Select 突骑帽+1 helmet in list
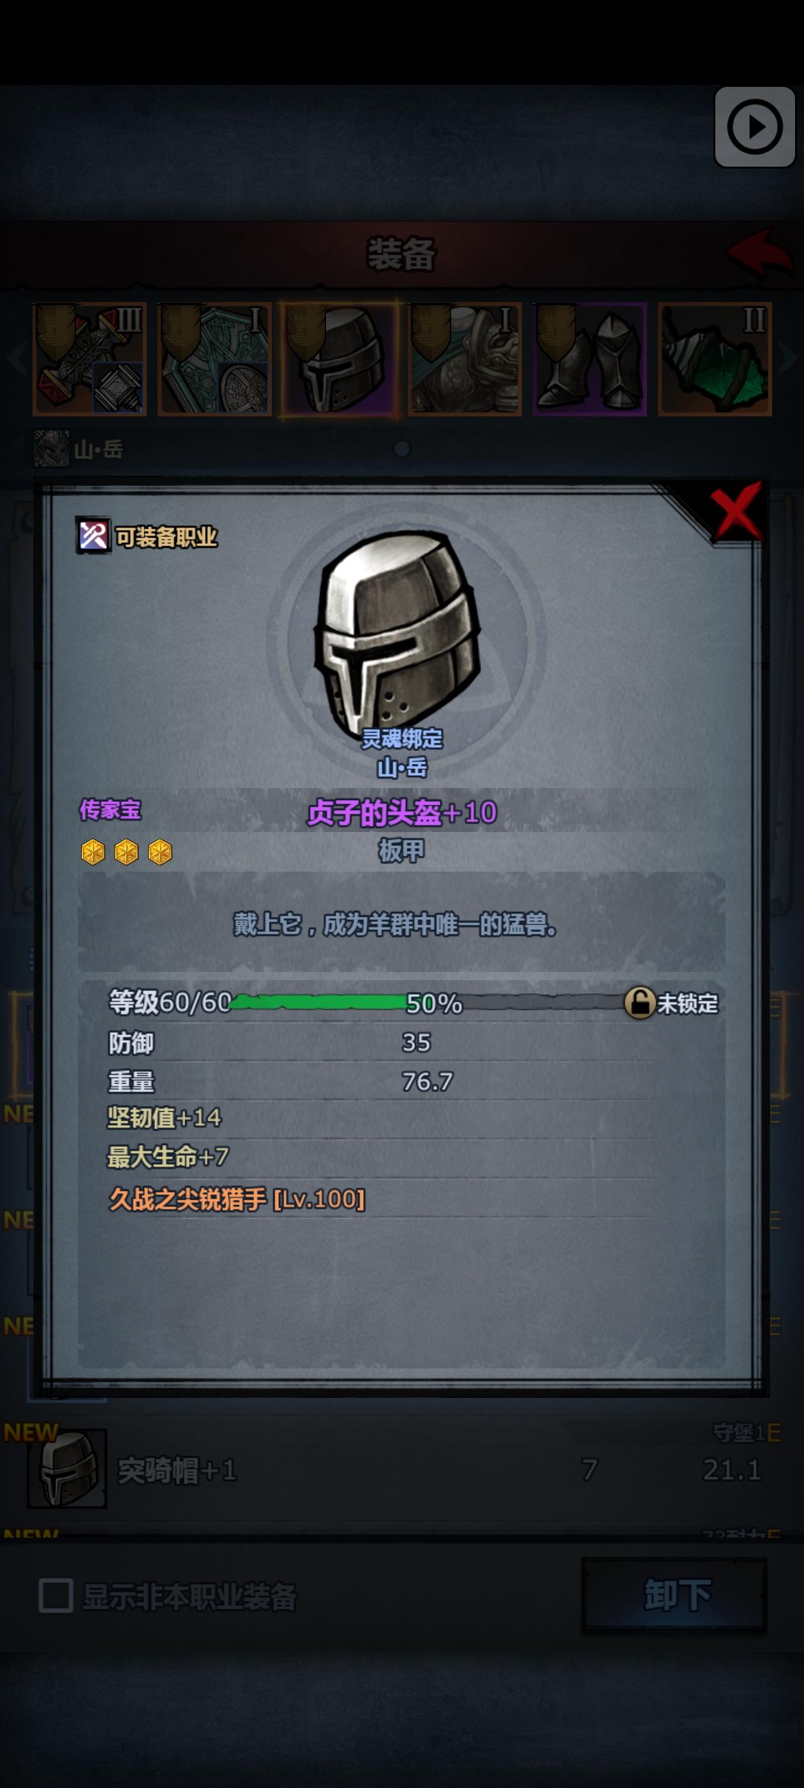The height and width of the screenshot is (1788, 804). pos(401,1469)
